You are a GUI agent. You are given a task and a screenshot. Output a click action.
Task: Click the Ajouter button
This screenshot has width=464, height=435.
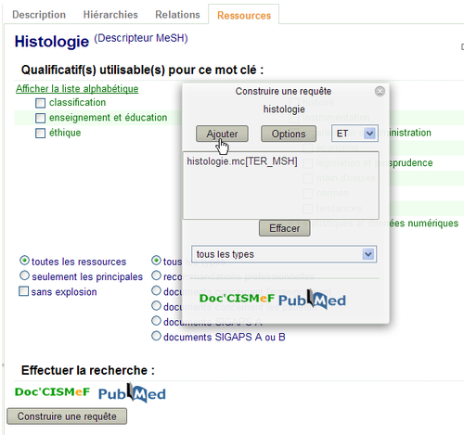pyautogui.click(x=222, y=134)
